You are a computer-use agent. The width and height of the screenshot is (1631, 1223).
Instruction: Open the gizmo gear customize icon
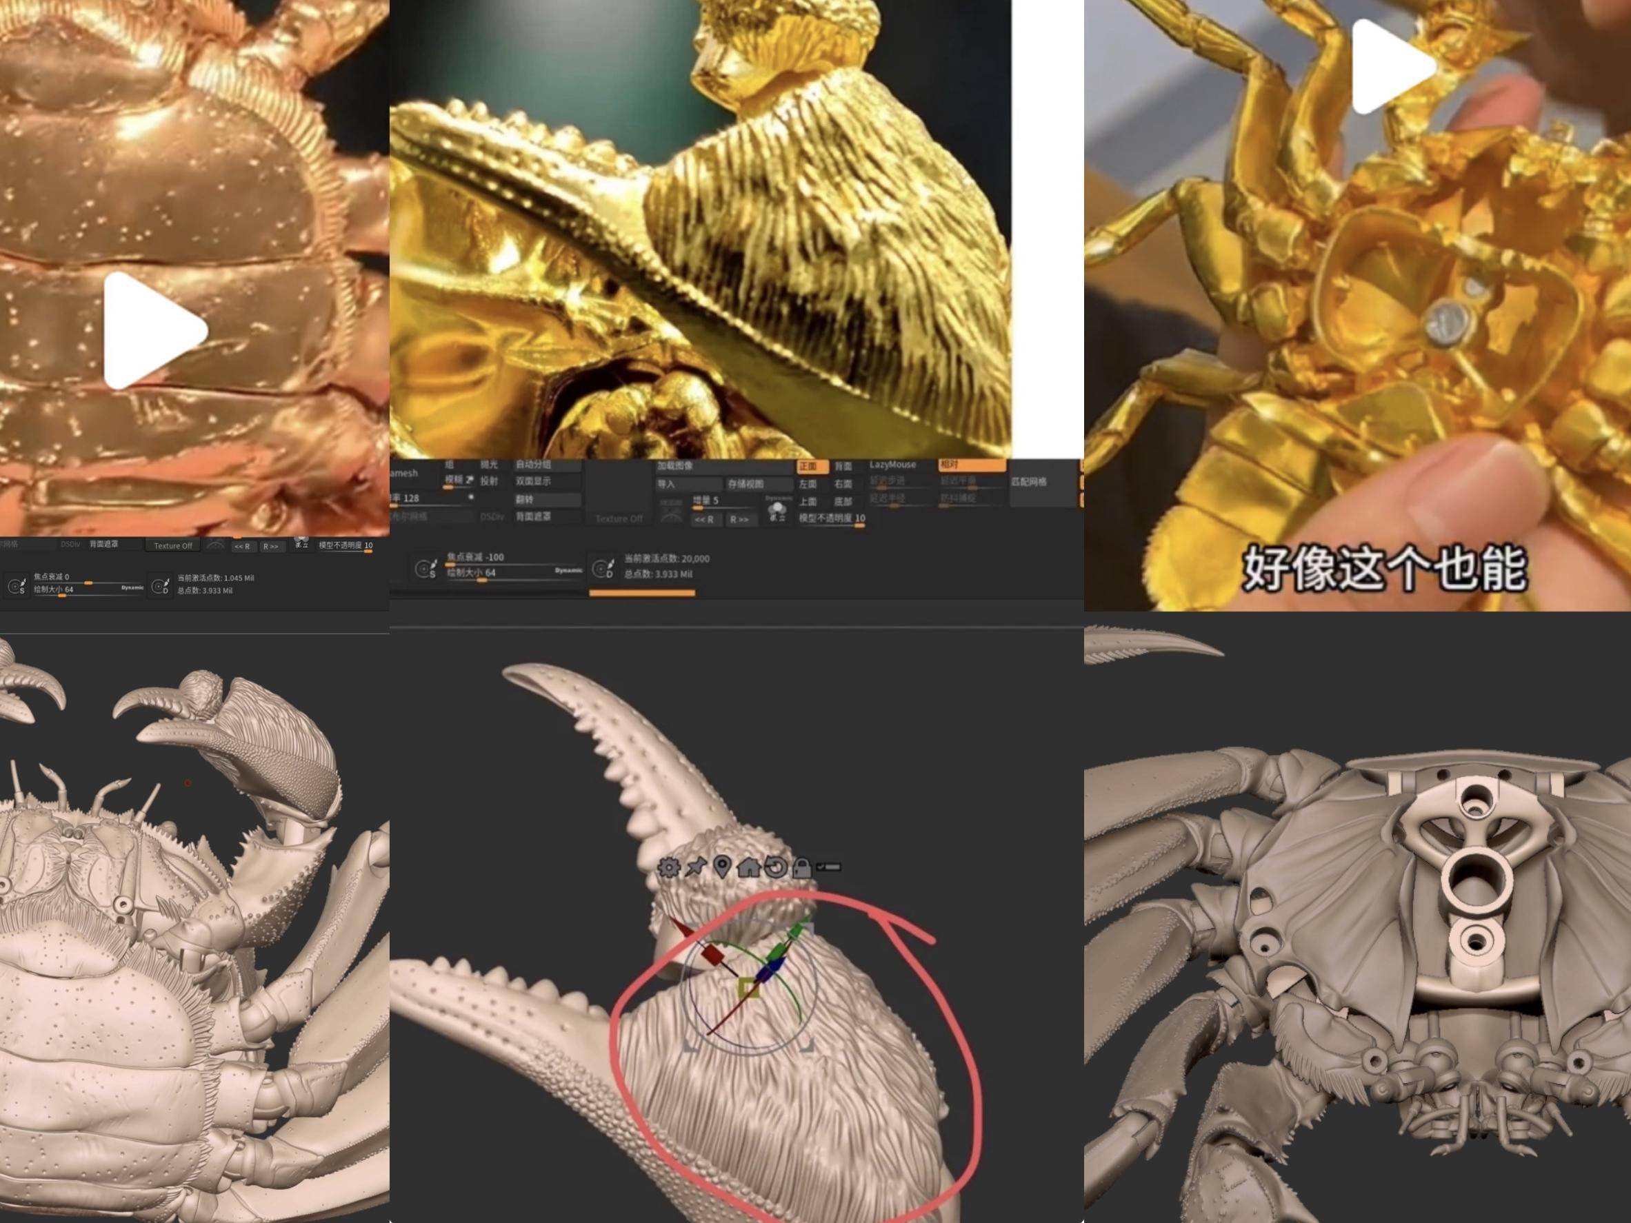click(x=669, y=867)
